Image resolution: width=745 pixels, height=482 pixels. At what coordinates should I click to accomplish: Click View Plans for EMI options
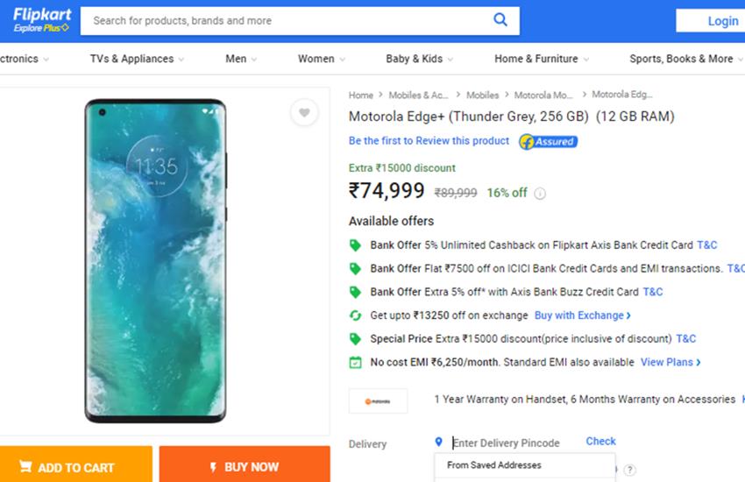pos(670,362)
